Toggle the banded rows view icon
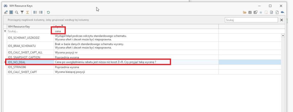This screenshot has width=293, height=112. [x=11, y=12]
